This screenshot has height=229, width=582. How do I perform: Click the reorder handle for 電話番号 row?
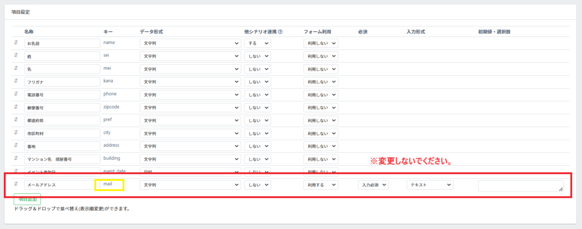(x=16, y=94)
